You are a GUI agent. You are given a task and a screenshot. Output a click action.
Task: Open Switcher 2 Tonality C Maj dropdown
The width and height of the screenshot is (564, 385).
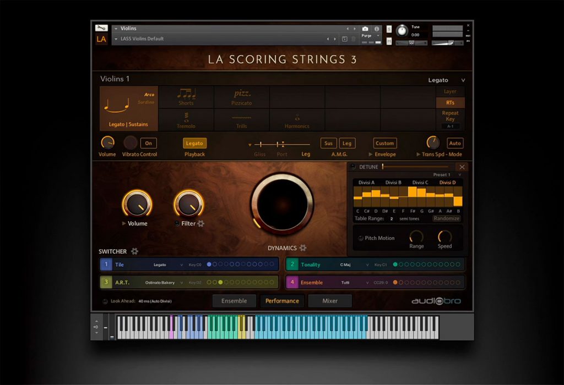point(354,265)
